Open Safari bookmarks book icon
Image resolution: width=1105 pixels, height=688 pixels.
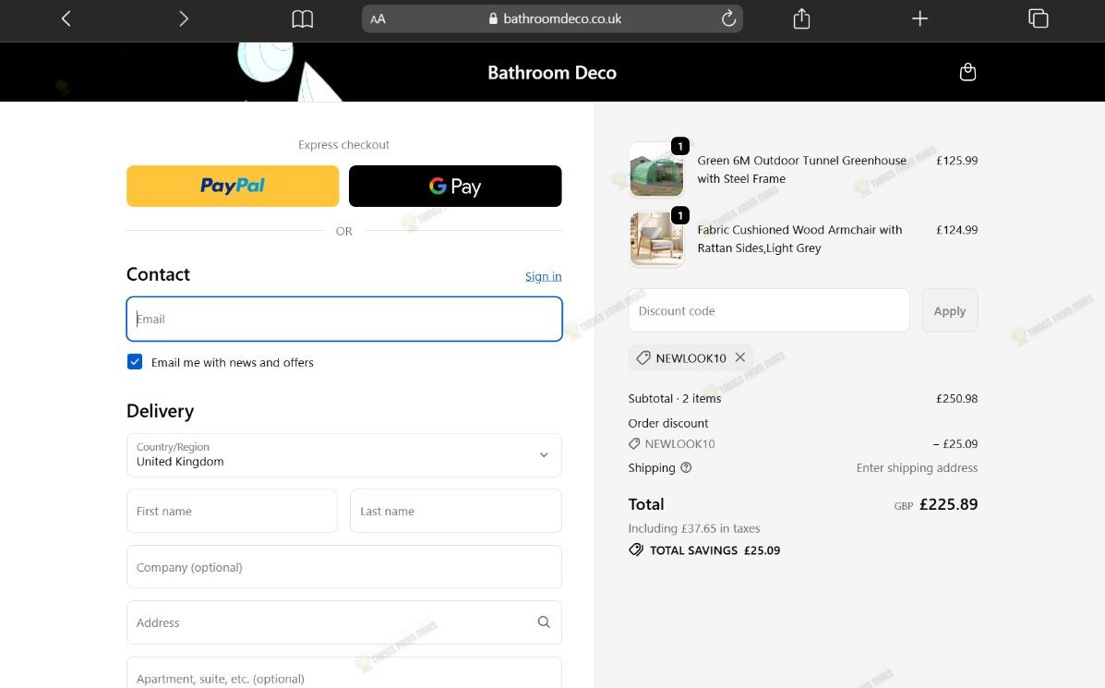[x=302, y=19]
